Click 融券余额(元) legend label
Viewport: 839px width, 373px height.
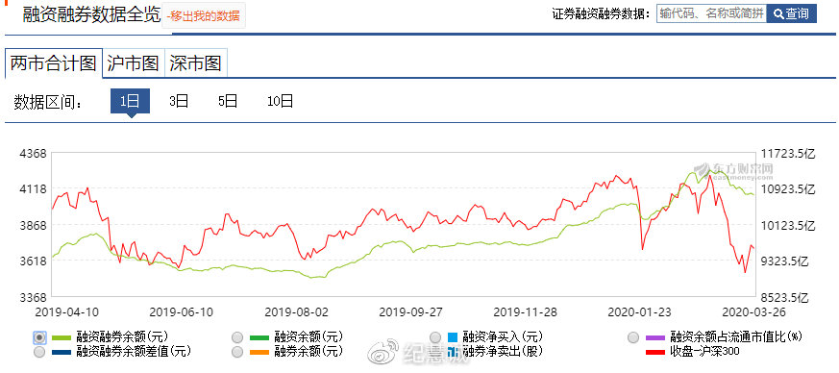pyautogui.click(x=308, y=352)
